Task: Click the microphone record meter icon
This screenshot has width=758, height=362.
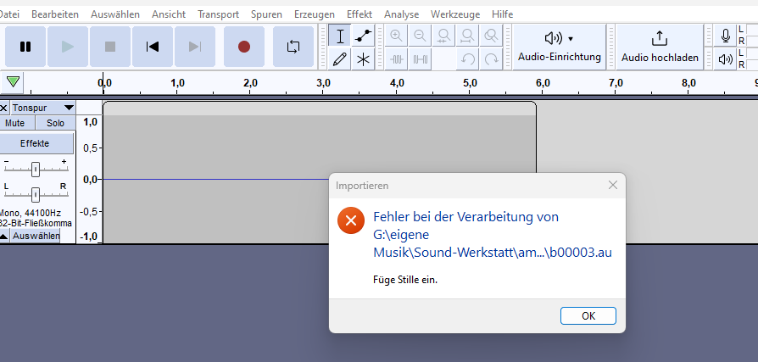Action: click(x=725, y=36)
